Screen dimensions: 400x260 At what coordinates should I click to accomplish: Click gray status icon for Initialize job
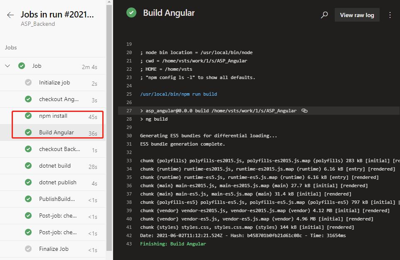coord(28,82)
